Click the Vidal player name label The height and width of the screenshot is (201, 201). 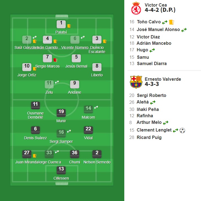[x=88, y=138]
